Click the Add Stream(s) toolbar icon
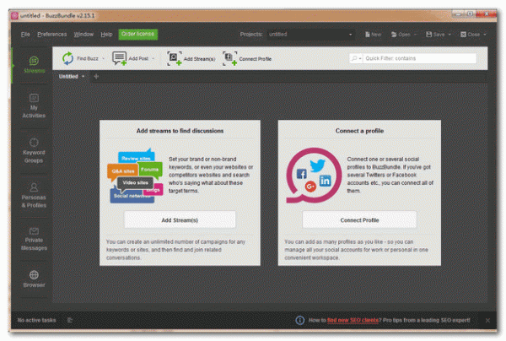 point(175,58)
